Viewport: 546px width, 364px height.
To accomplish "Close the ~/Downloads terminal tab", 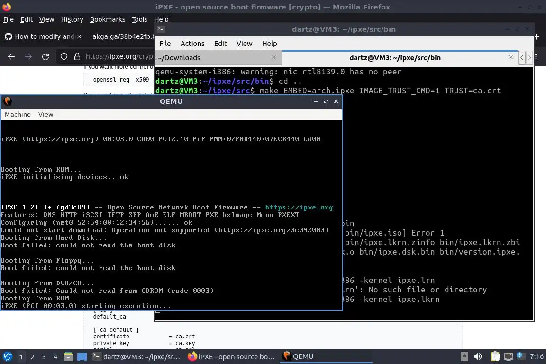I will click(x=274, y=57).
